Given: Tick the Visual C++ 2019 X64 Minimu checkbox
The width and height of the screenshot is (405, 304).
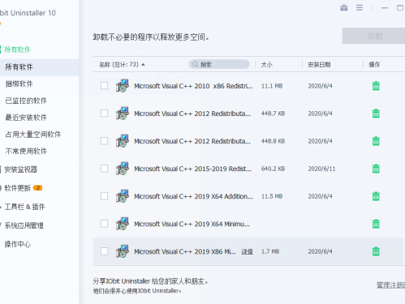Looking at the screenshot, I should [104, 224].
